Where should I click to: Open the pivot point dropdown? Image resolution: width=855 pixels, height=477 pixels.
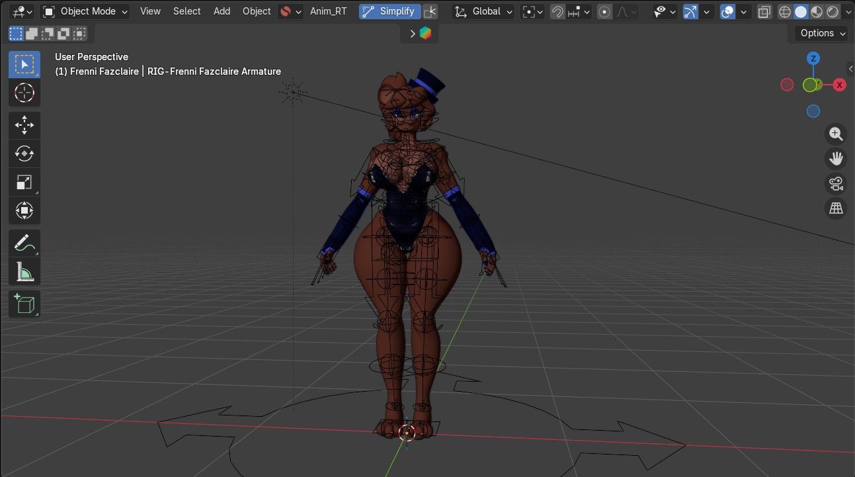(x=532, y=11)
